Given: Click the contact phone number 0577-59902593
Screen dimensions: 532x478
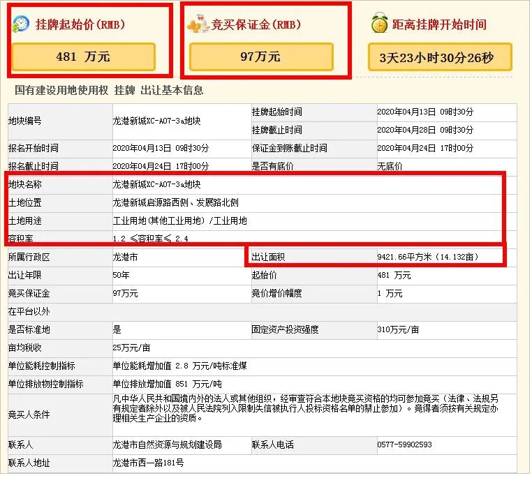Looking at the screenshot, I should click(x=404, y=445).
